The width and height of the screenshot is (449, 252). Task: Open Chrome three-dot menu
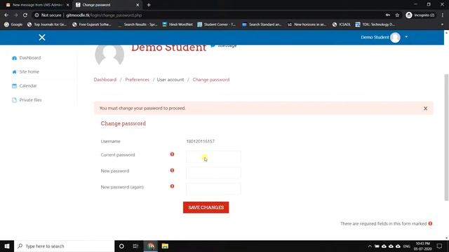pos(443,15)
